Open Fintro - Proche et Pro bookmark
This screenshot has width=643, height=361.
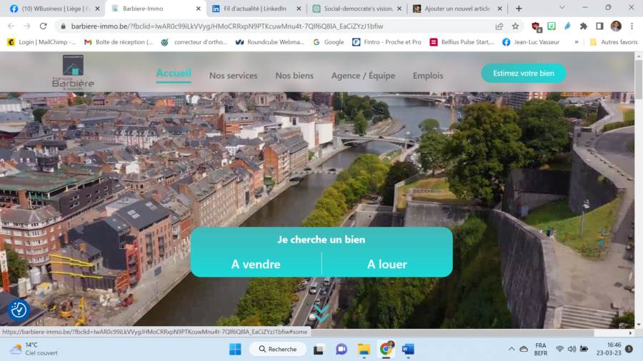tap(387, 42)
